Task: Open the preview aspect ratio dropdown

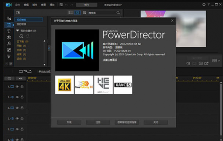Action: tap(216, 61)
